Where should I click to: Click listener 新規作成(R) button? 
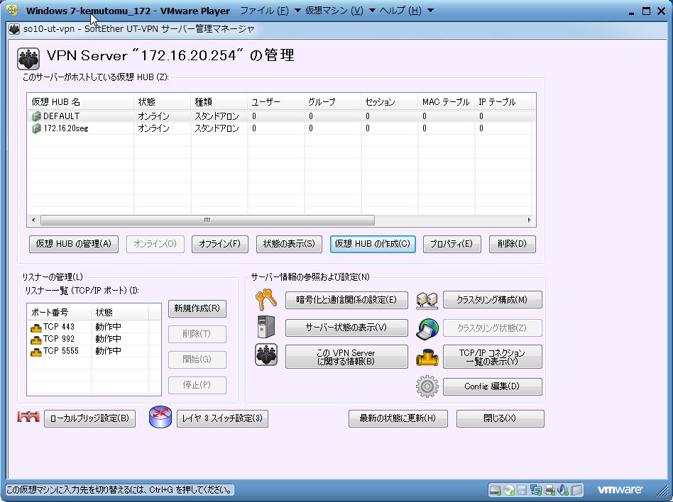point(197,308)
